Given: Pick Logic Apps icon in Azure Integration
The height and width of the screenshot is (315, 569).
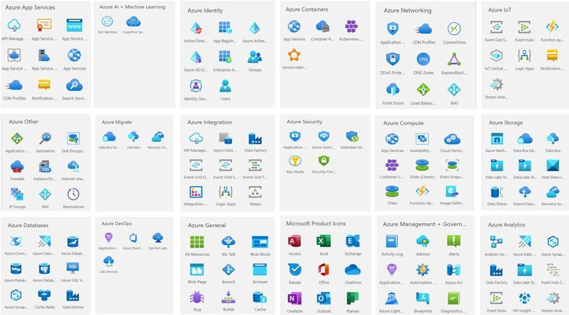Looking at the screenshot, I should coord(226,192).
